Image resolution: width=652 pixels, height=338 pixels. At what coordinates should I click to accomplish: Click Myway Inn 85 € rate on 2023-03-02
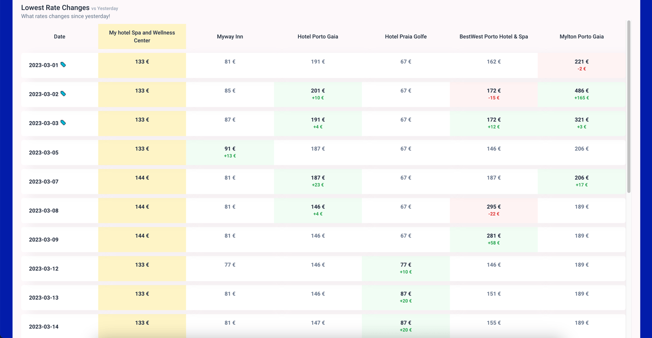click(230, 91)
